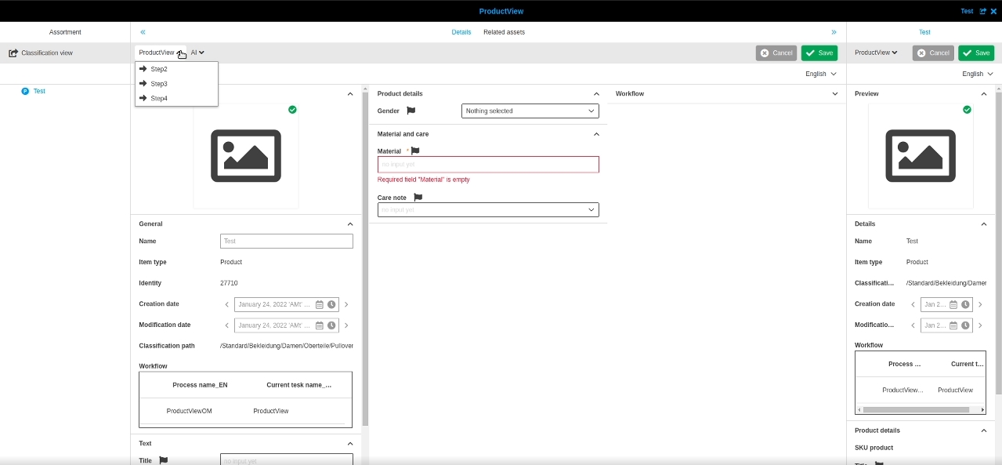Click the flag icon next to Material
The width and height of the screenshot is (1002, 465).
(x=415, y=151)
